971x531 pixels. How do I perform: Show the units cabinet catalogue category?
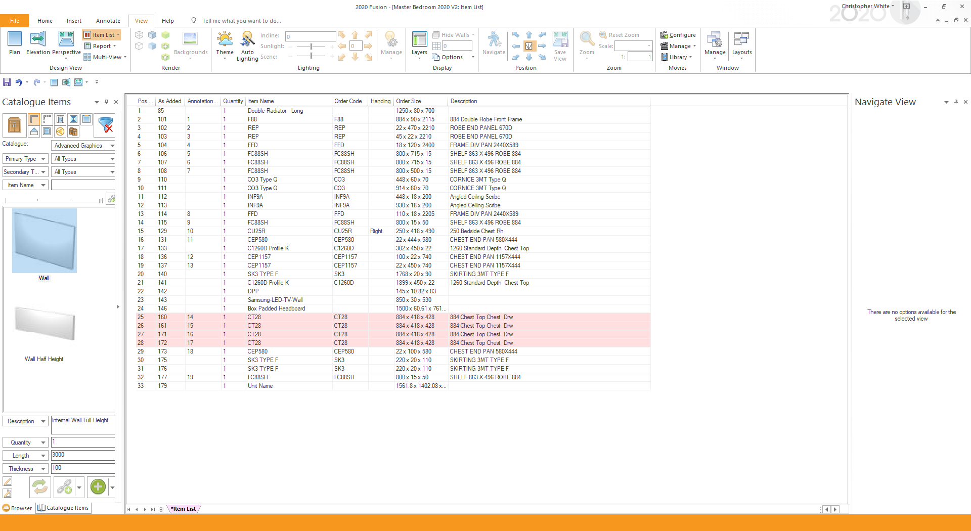[x=15, y=125]
